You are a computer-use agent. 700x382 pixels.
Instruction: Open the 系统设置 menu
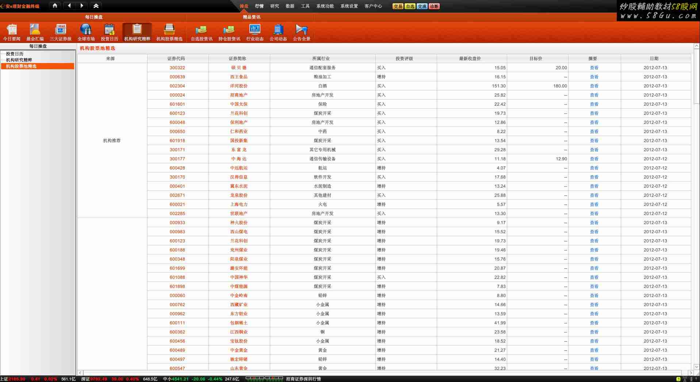click(x=349, y=6)
